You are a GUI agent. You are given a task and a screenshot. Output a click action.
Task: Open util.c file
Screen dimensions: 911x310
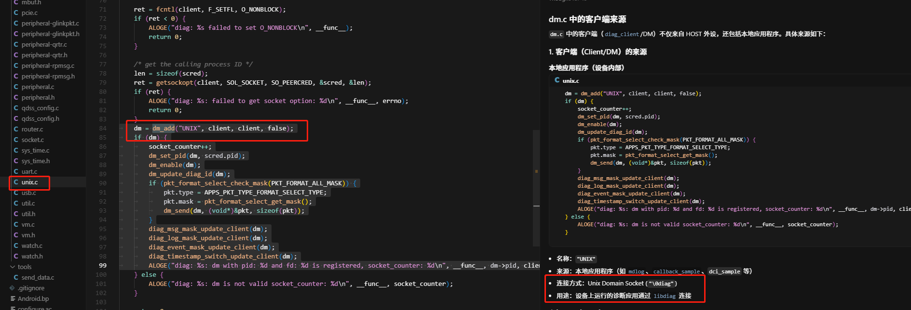tap(28, 203)
